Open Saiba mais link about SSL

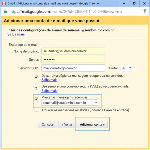point(49,91)
